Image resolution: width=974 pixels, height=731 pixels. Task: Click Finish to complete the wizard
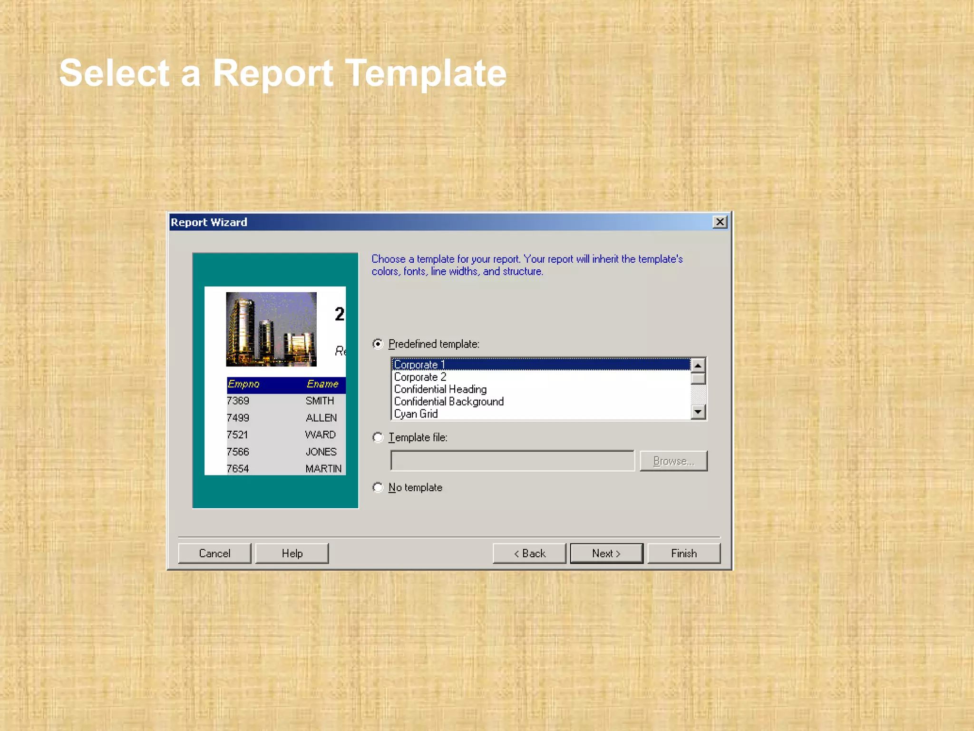click(684, 553)
